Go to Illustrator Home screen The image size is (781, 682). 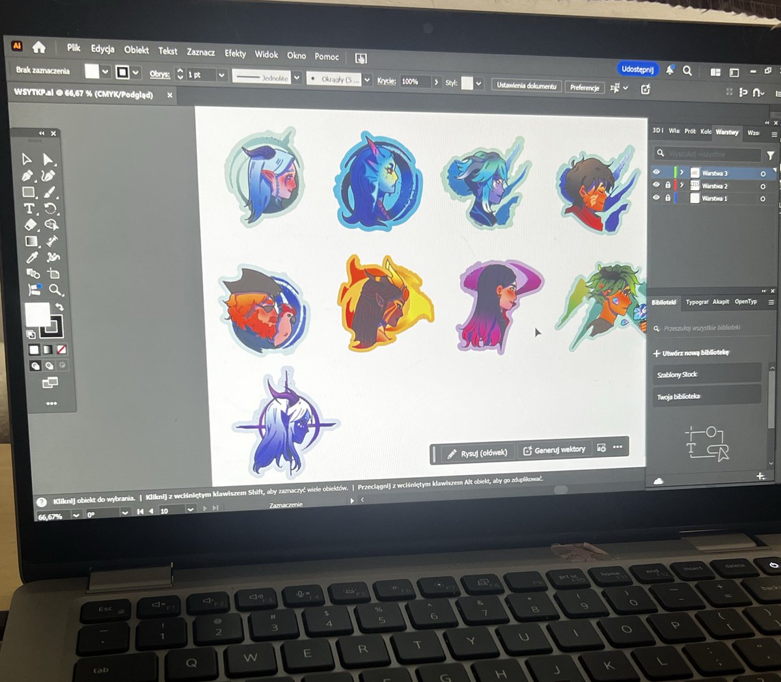(x=39, y=47)
